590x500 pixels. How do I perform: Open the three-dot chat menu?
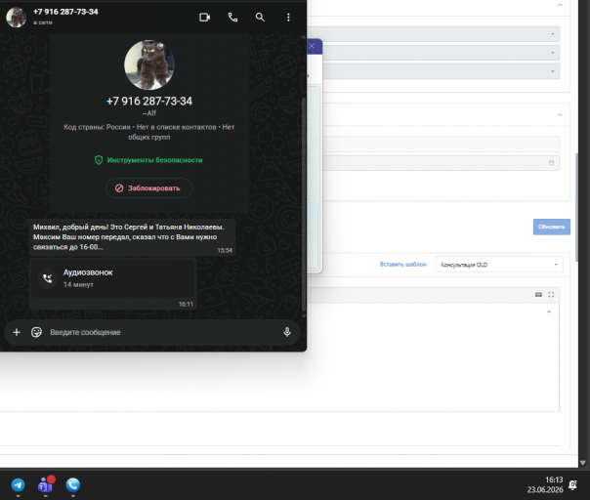[x=288, y=18]
